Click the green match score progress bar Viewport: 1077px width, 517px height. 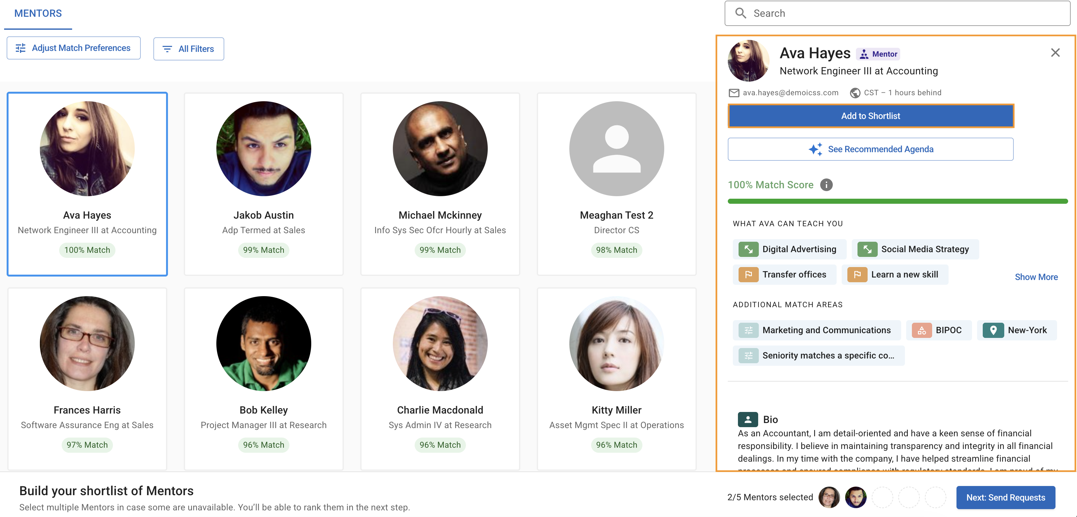pyautogui.click(x=897, y=202)
